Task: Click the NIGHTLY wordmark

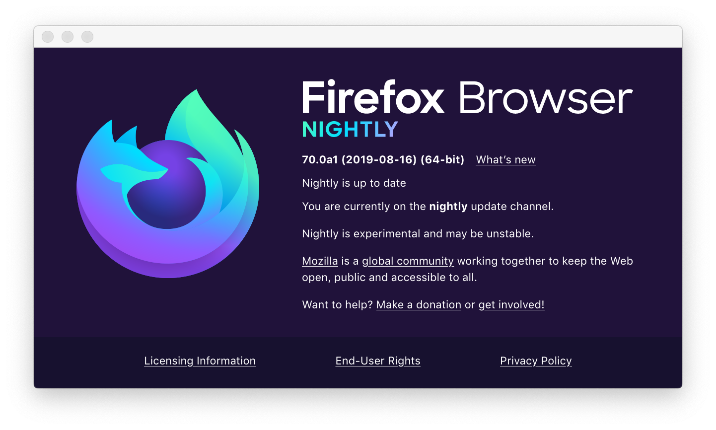Action: [350, 130]
